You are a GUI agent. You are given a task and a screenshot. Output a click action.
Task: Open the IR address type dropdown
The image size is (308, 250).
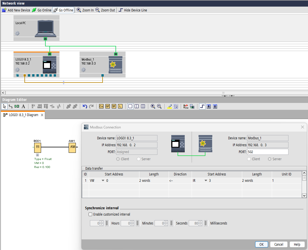click(x=206, y=180)
